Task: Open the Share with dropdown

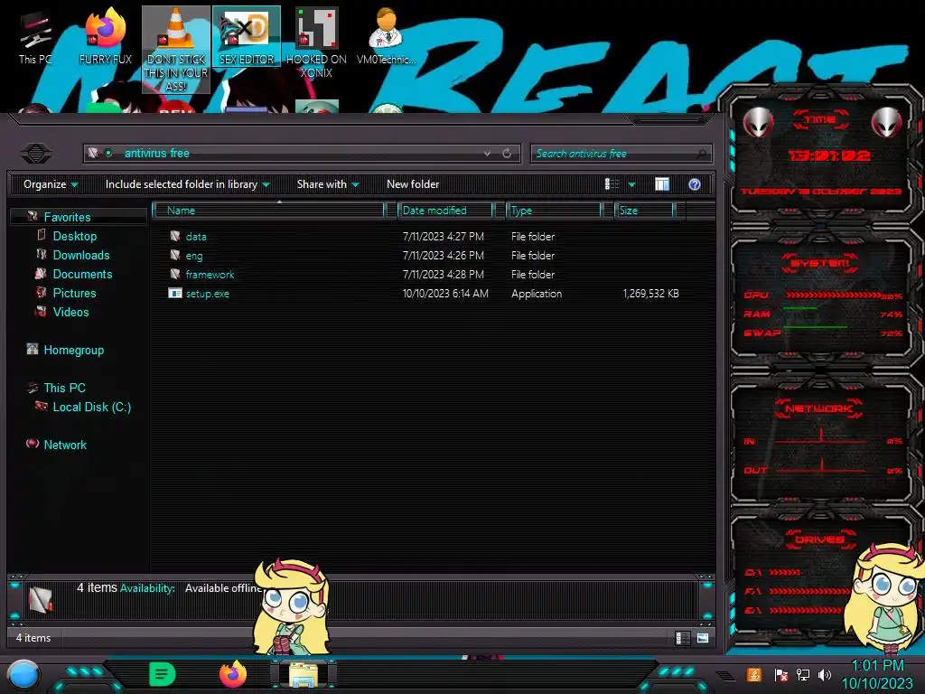Action: click(x=328, y=184)
